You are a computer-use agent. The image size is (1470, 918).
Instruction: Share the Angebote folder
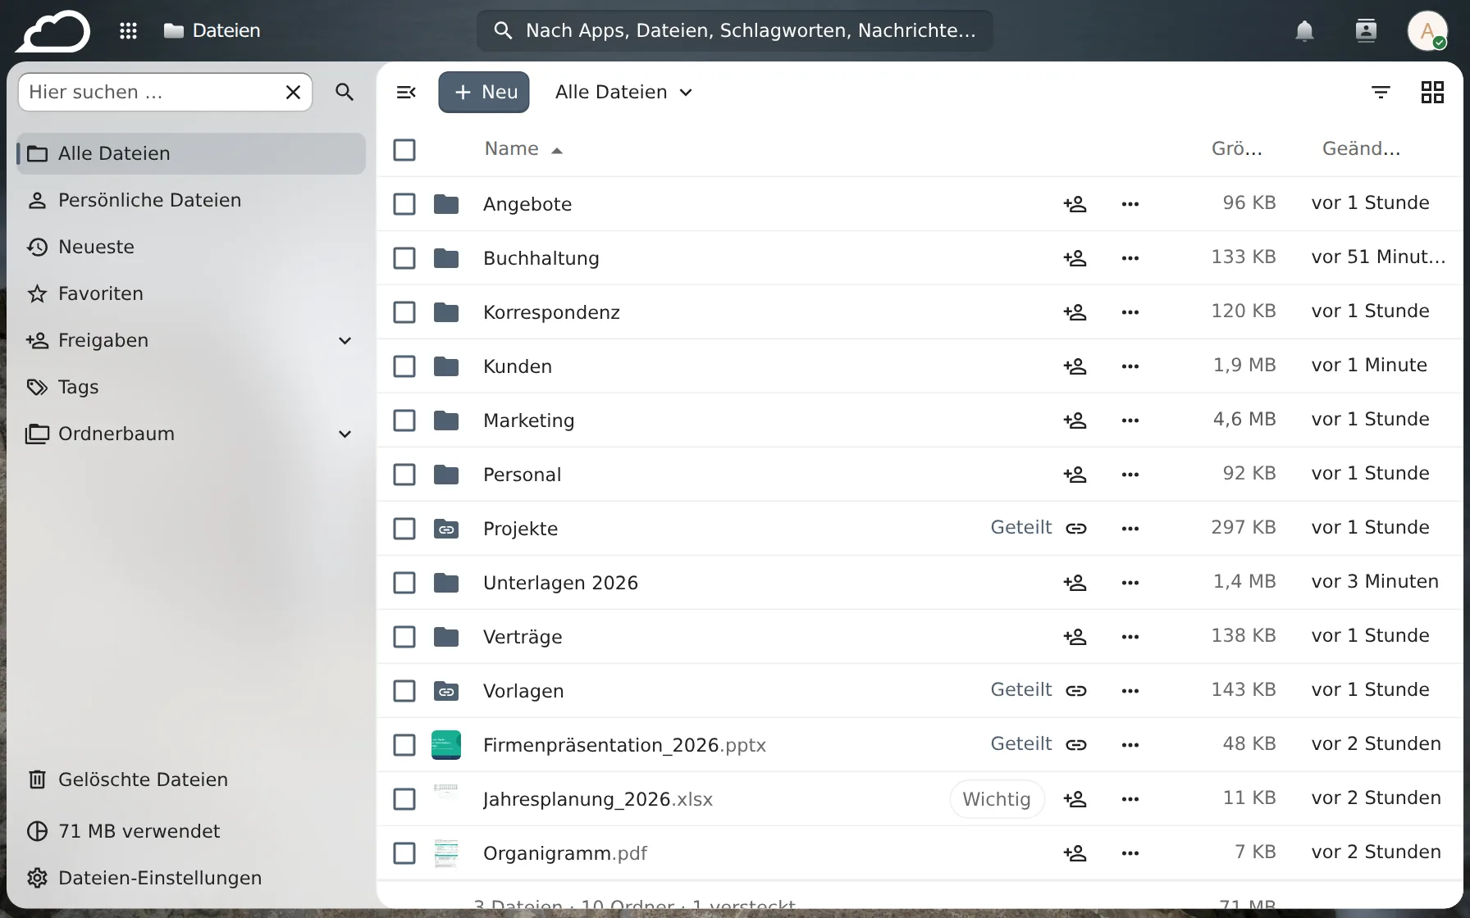pyautogui.click(x=1075, y=204)
